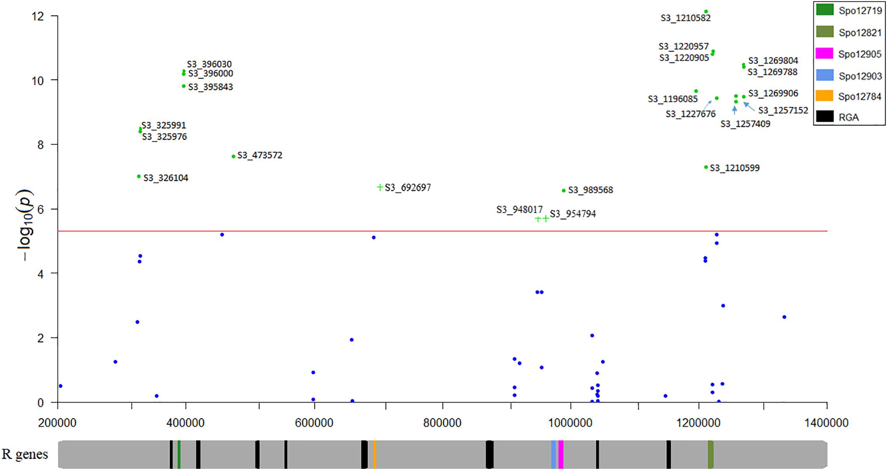Screen dimensions: 887x470
Task: Click the R genes track label
Action: (x=25, y=454)
